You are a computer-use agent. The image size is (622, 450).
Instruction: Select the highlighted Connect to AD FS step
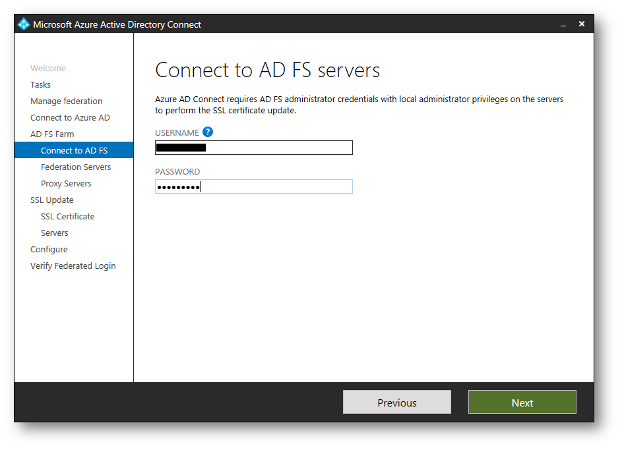pyautogui.click(x=74, y=150)
